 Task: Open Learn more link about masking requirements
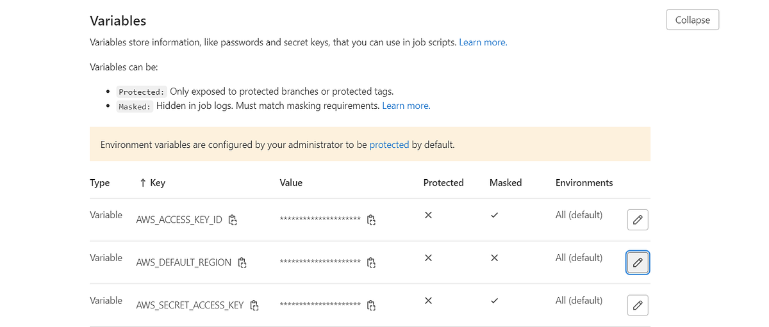point(406,106)
